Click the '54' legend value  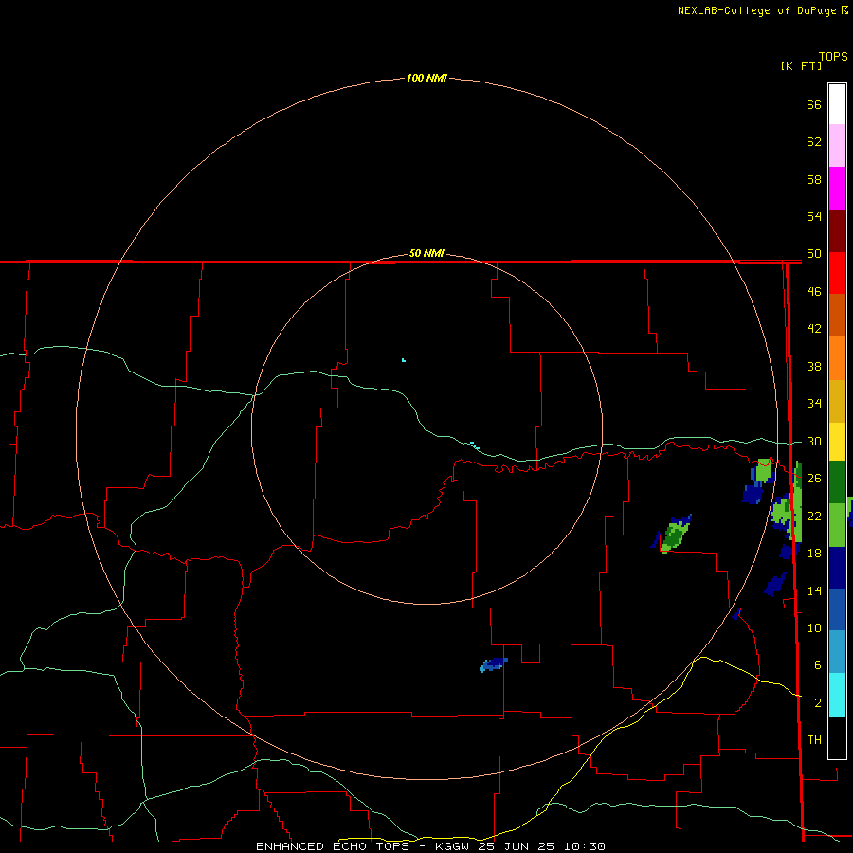[814, 216]
